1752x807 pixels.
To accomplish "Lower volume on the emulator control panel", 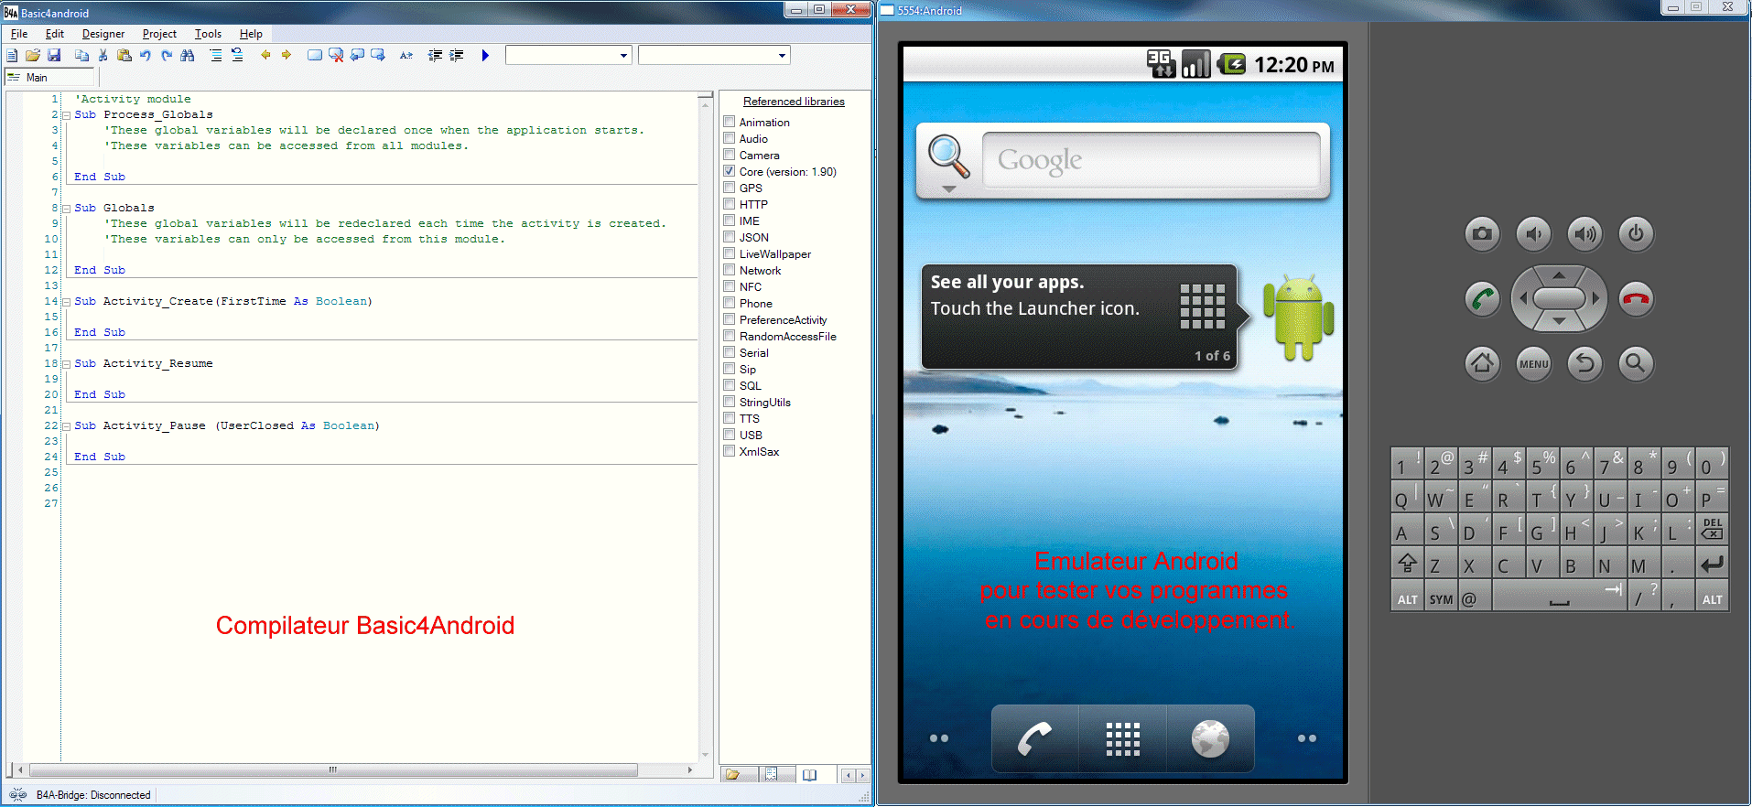I will (x=1533, y=234).
